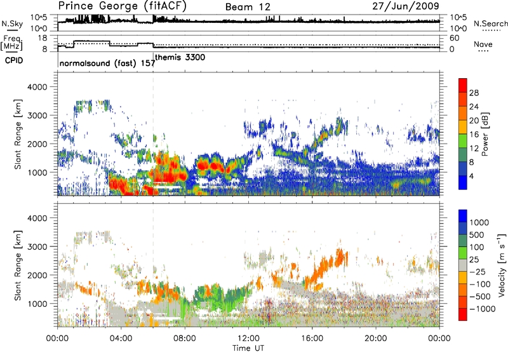
Task: Click the '20:00' time axis tick label
Action: 375,339
